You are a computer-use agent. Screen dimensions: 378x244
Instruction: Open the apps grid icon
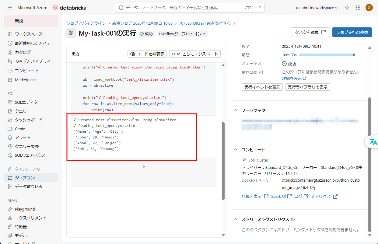[x=358, y=8]
